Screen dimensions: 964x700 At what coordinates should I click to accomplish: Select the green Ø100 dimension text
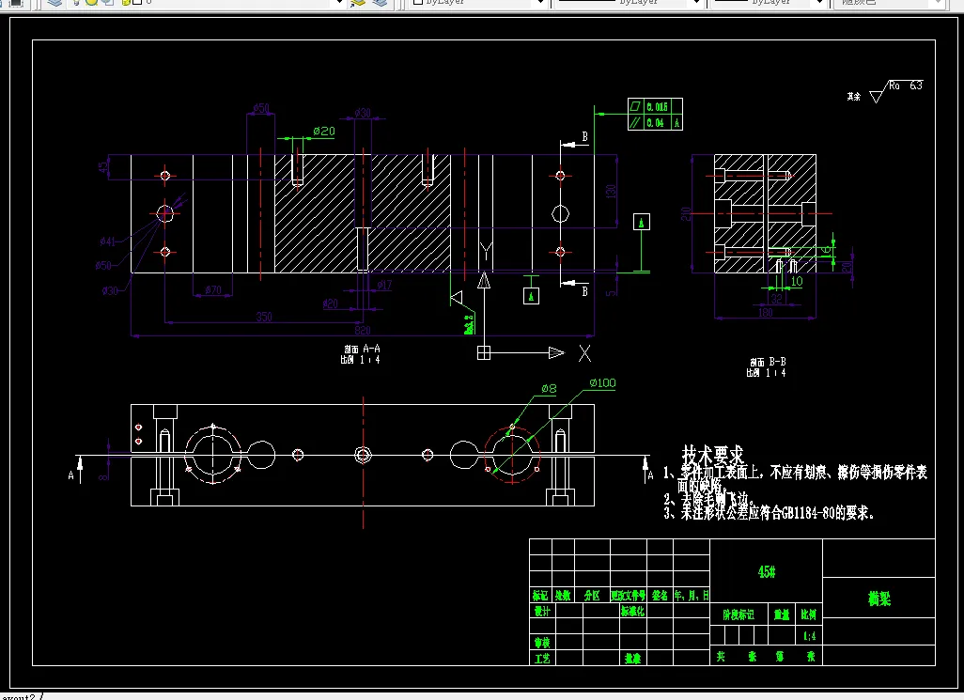click(602, 382)
